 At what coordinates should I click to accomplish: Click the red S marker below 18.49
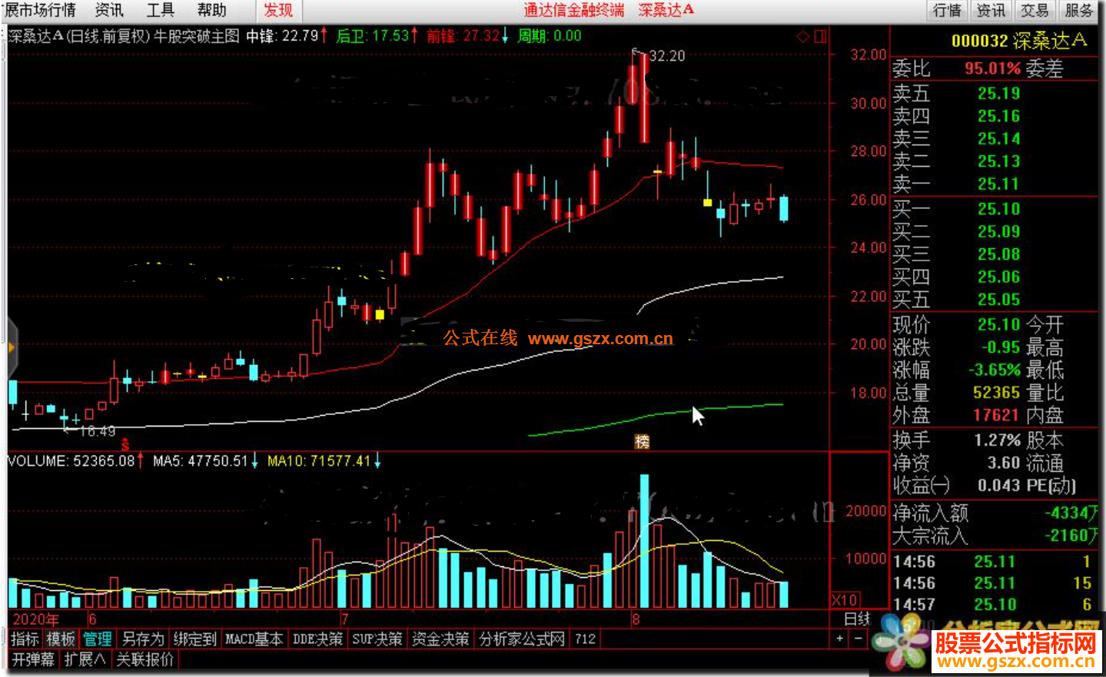point(125,443)
